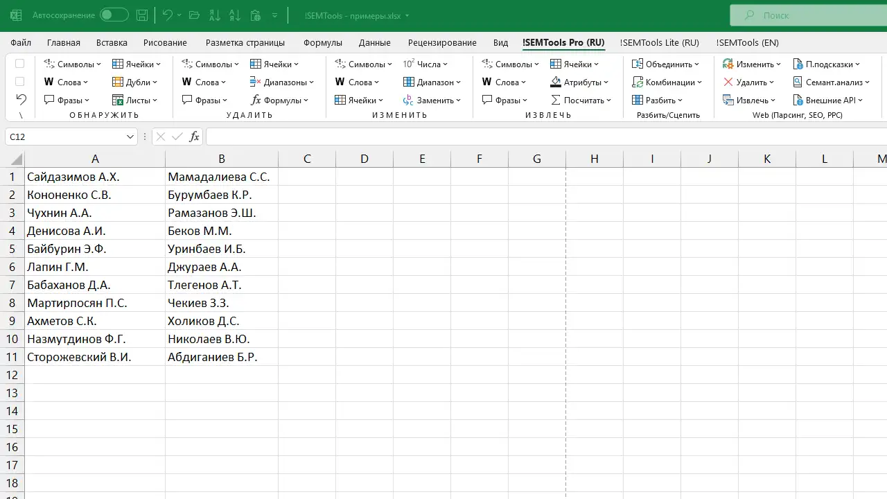The height and width of the screenshot is (499, 887).
Task: Open Слова in ОБНАРУЖИТЬ group
Action: pyautogui.click(x=67, y=82)
